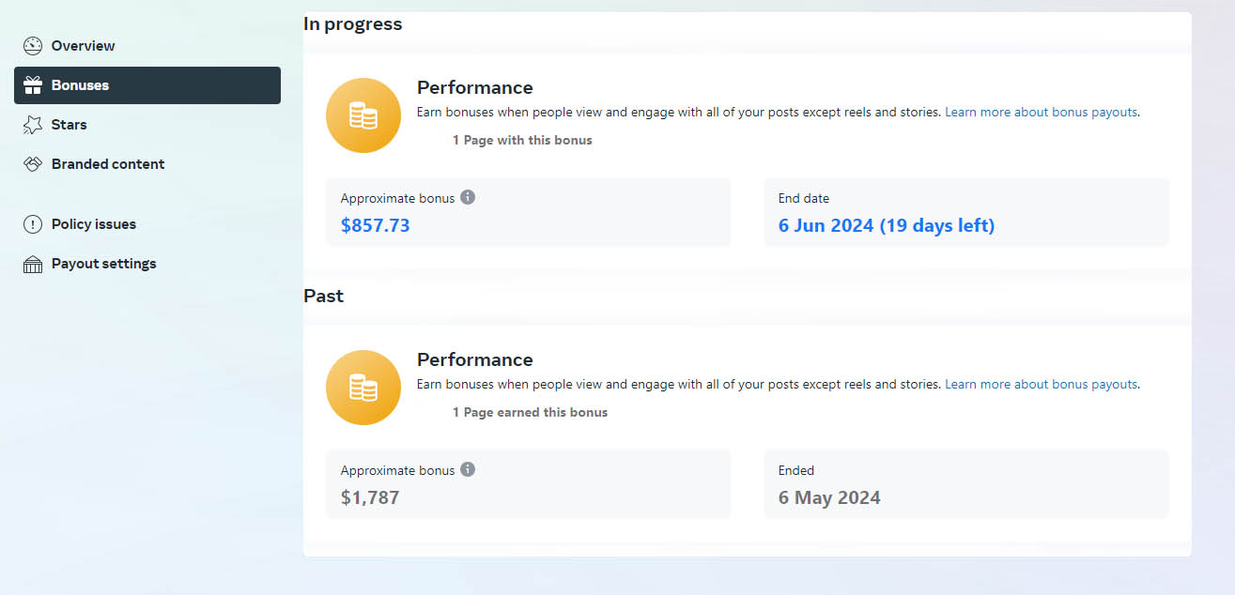Click info icon beside $857.73 Approximate bonus

click(x=468, y=197)
